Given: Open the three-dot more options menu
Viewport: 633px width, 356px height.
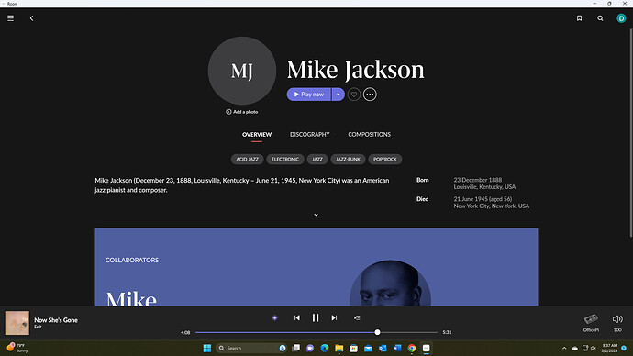Looking at the screenshot, I should tap(370, 95).
